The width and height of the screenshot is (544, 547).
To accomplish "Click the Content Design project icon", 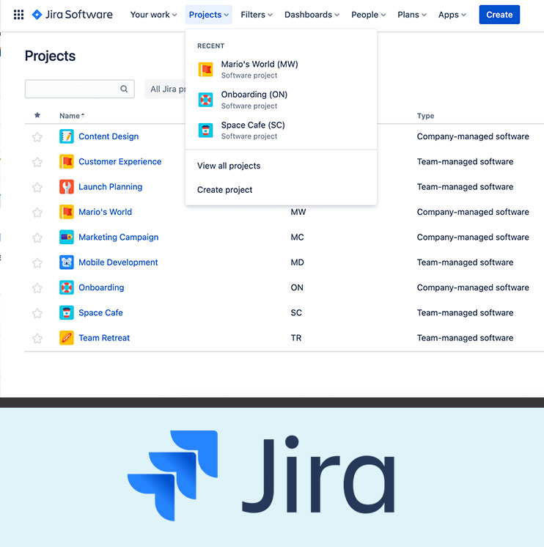I will tap(67, 136).
